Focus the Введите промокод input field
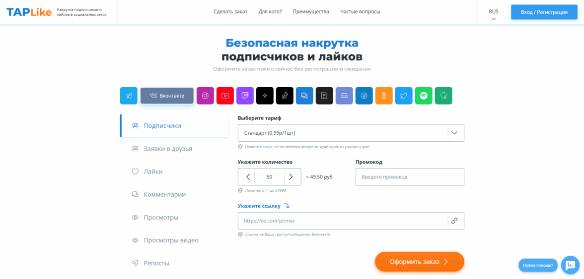Image resolution: width=584 pixels, height=279 pixels. click(x=410, y=177)
